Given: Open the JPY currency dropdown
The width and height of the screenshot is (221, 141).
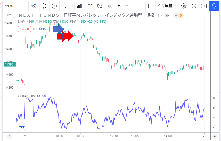Looking at the screenshot, I should tap(9, 15).
